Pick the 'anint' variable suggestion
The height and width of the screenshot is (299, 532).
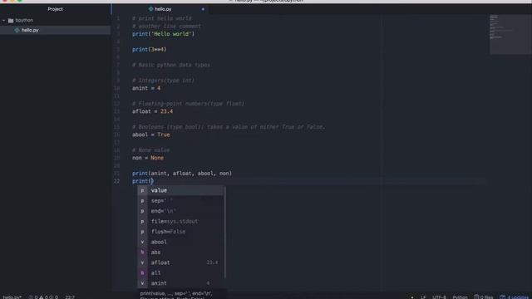[180, 283]
